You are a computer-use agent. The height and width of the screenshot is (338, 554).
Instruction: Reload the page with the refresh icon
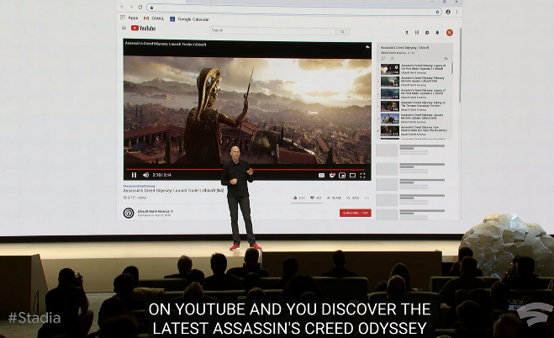click(x=140, y=7)
